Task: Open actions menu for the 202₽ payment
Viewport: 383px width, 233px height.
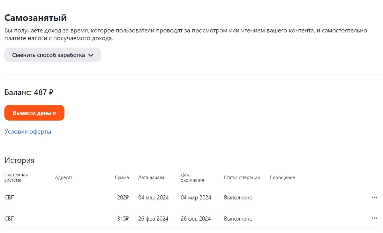Action: [x=374, y=197]
